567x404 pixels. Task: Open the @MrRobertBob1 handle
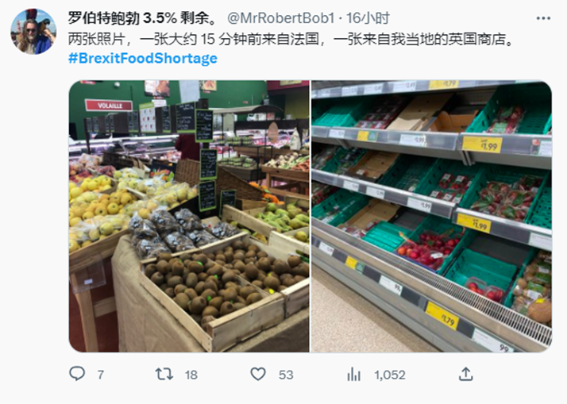280,18
